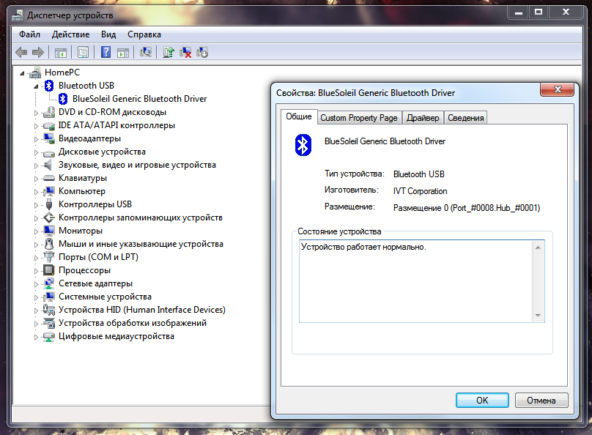Screen dimensions: 592x435
Task: Click the Update driver software icon
Action: point(169,52)
